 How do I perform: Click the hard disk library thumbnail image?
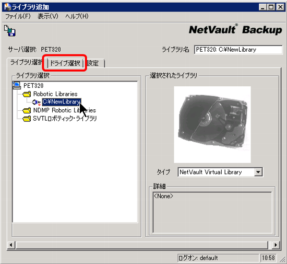(x=212, y=124)
